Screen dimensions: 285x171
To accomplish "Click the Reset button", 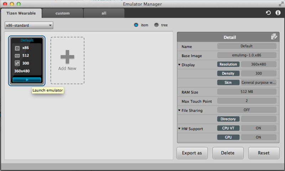I will pos(264,153).
